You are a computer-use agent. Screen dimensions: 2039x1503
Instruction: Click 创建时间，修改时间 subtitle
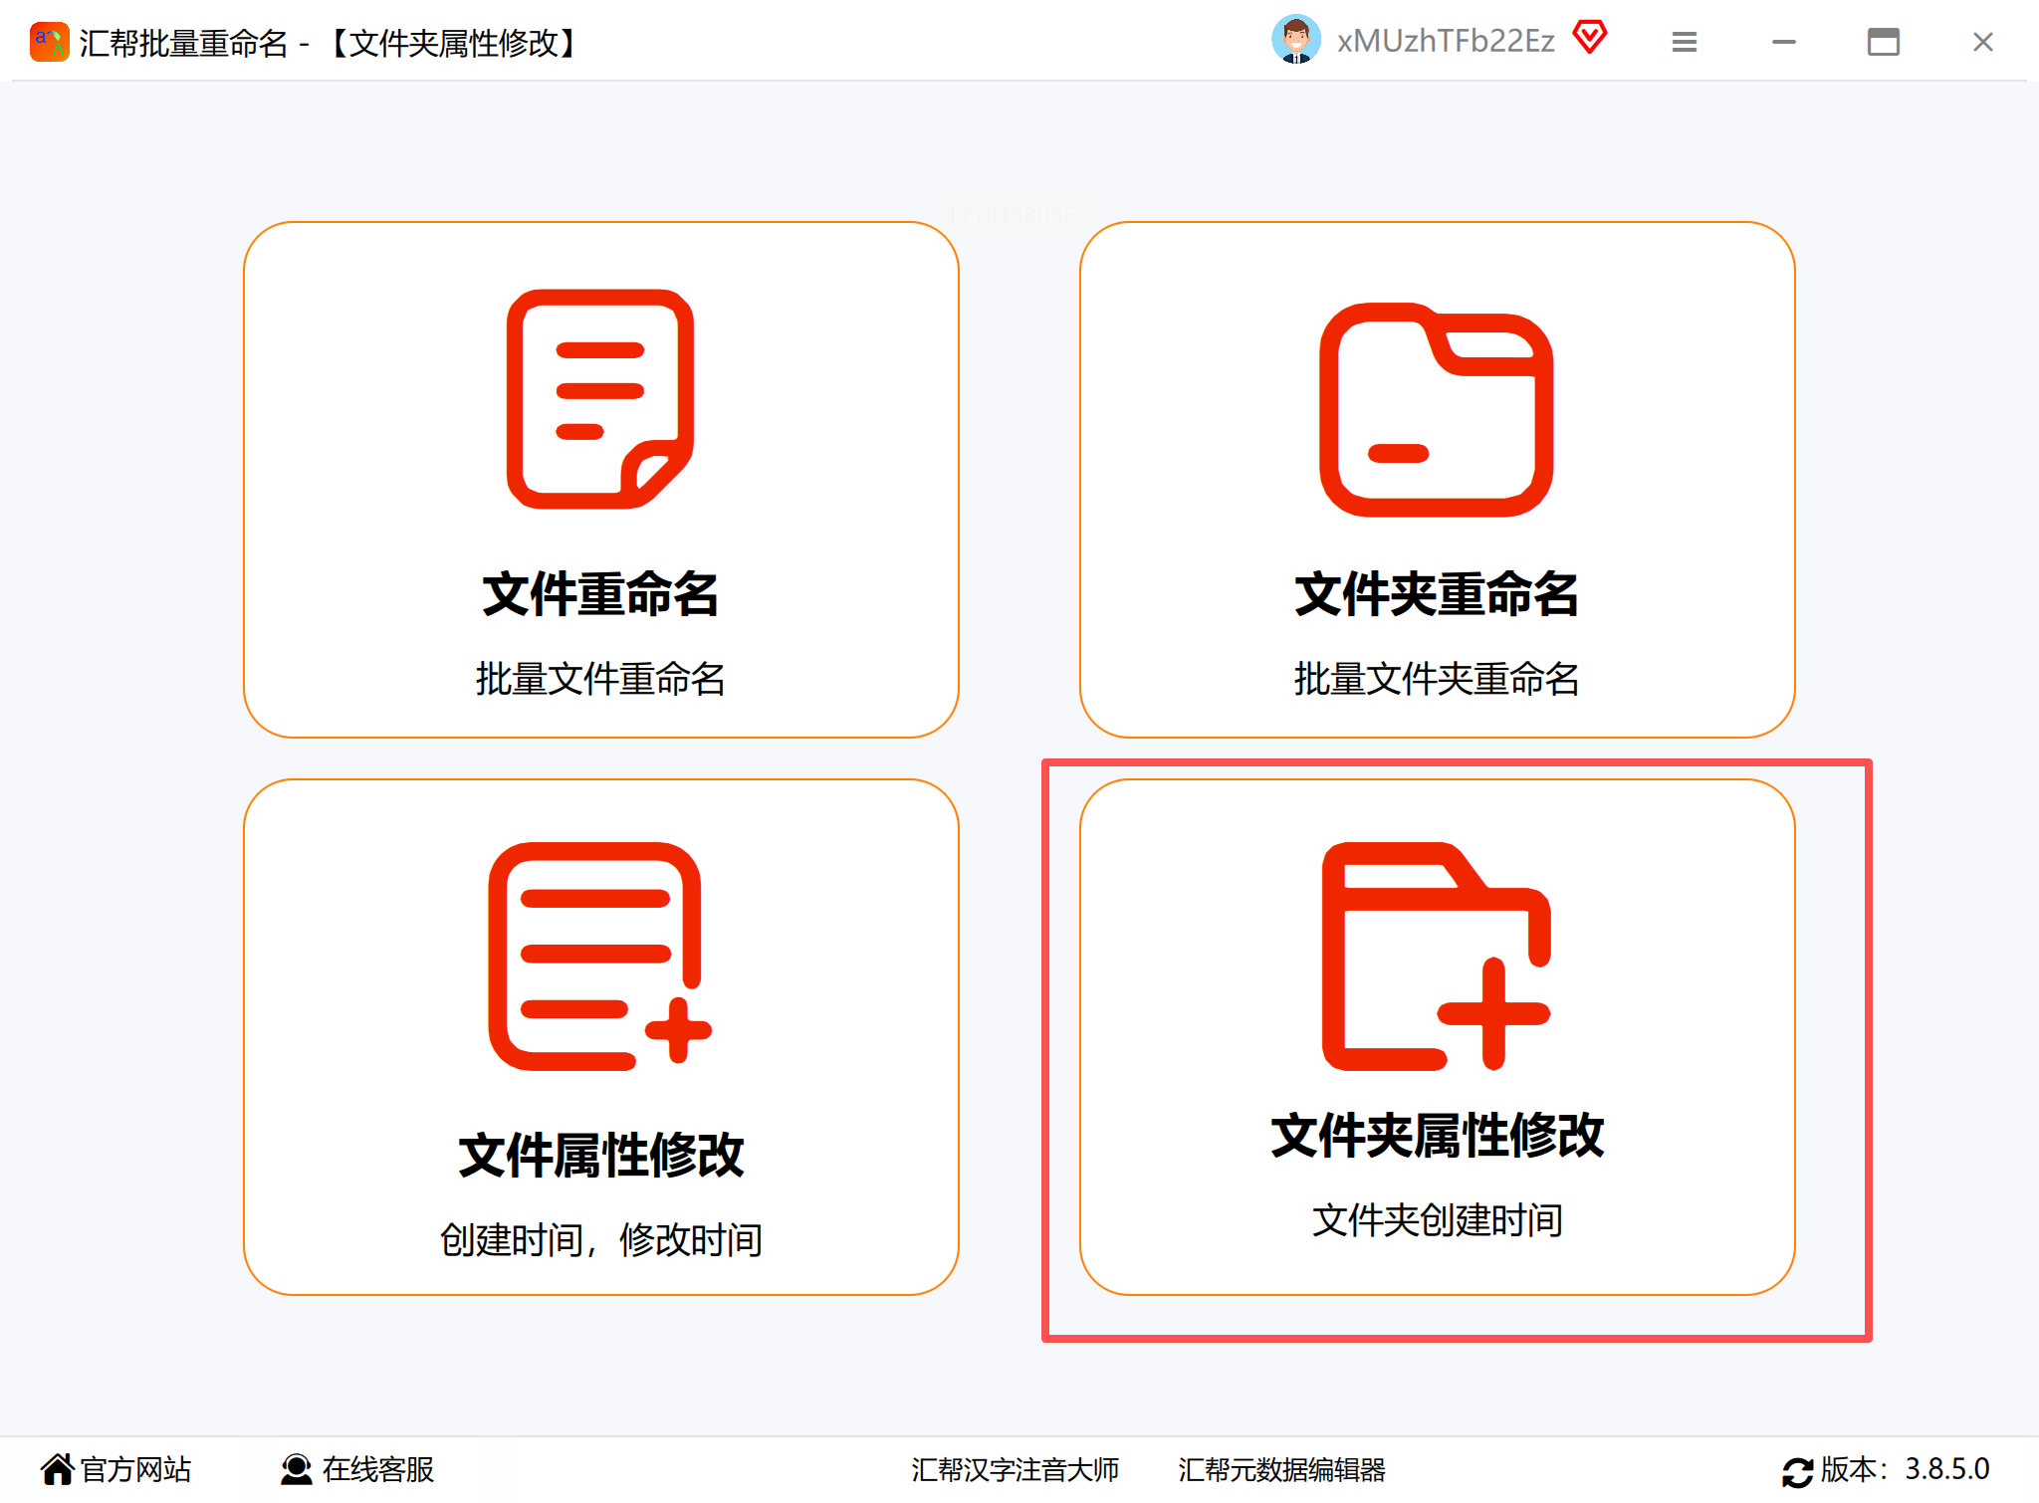click(x=600, y=1240)
